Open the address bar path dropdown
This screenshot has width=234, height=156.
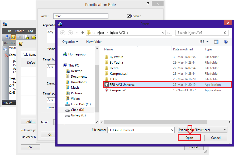[x=163, y=33]
